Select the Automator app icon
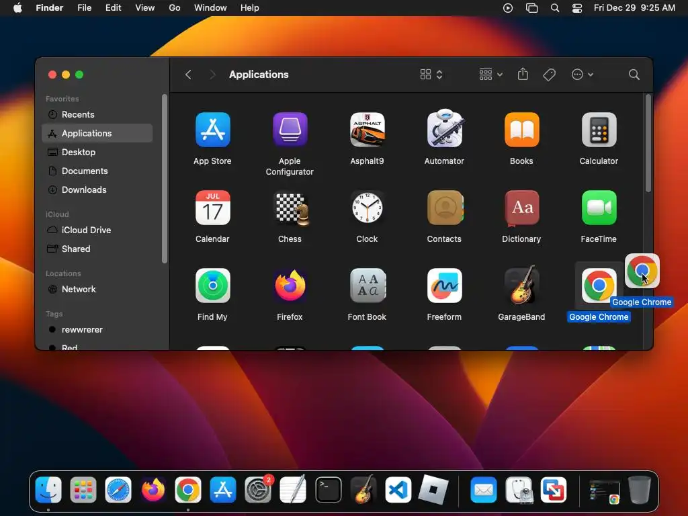The image size is (688, 516). coord(445,129)
